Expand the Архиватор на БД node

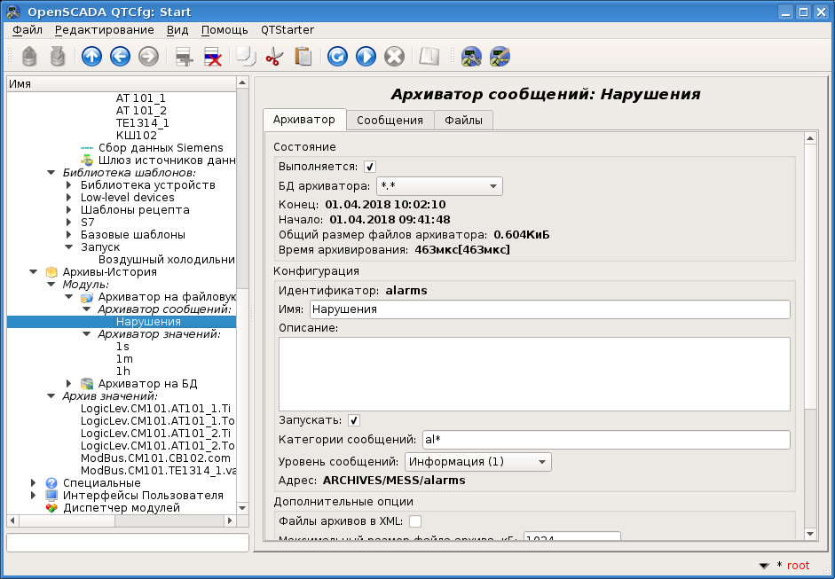(x=68, y=384)
